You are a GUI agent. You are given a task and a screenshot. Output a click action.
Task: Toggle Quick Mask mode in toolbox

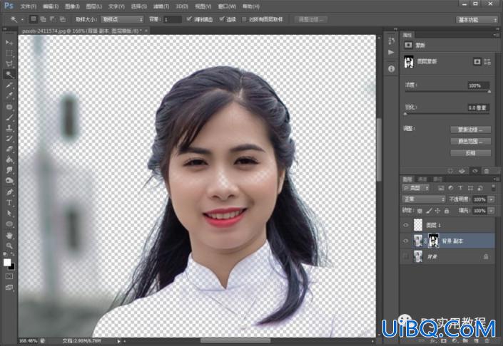point(9,276)
